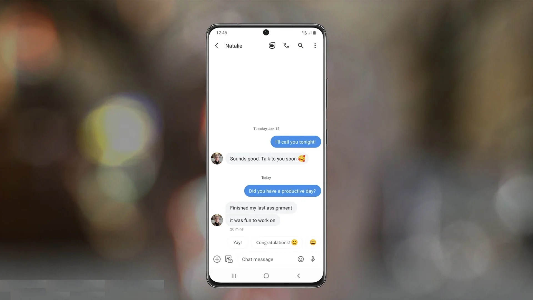Tap the voice message microphone icon
This screenshot has width=533, height=300.
pyautogui.click(x=313, y=259)
